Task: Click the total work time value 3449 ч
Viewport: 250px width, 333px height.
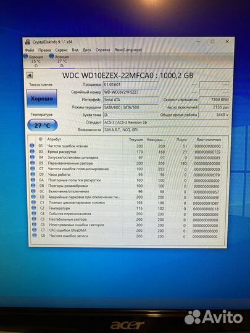Action: pyautogui.click(x=214, y=115)
